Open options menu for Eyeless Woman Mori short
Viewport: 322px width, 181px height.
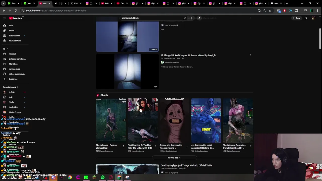coord(123,146)
